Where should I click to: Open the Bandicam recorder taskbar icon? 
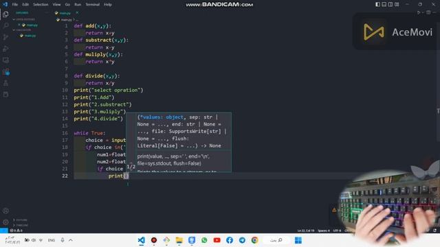(154, 240)
